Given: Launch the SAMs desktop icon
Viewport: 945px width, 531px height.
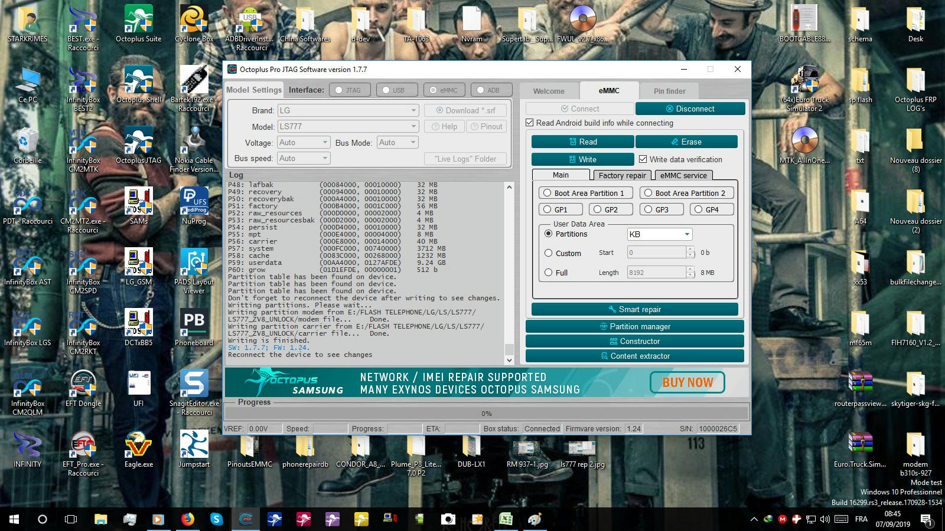Looking at the screenshot, I should (x=138, y=206).
